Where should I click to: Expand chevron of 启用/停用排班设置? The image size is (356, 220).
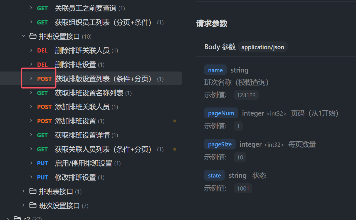point(31,163)
